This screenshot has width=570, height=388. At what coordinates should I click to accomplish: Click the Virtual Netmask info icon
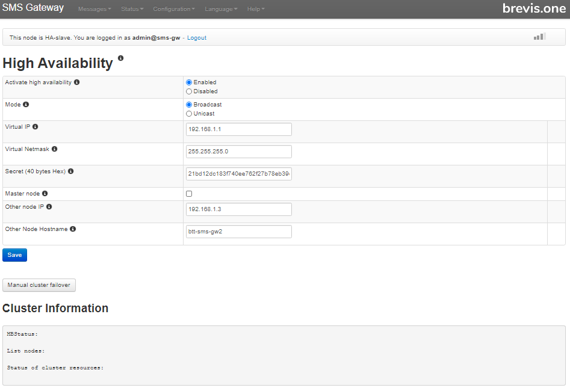coord(55,149)
